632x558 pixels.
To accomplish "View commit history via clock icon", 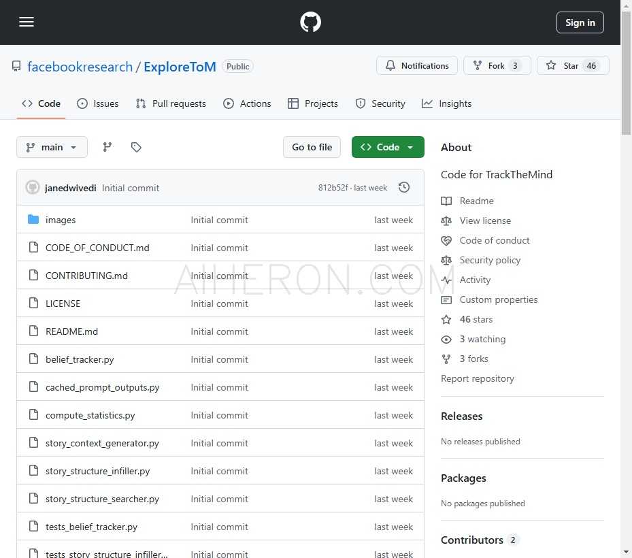I will coord(404,188).
